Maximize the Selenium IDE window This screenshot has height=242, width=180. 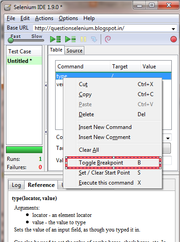(x=152, y=5)
